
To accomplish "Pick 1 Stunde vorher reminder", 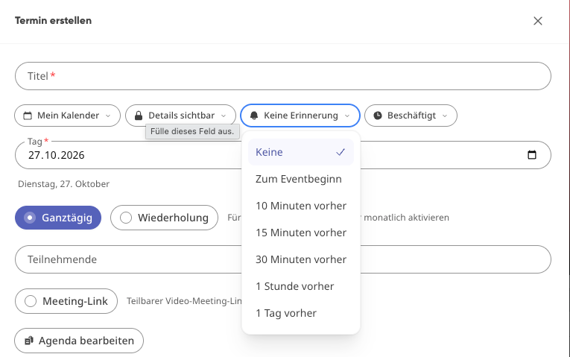I will (x=300, y=286).
